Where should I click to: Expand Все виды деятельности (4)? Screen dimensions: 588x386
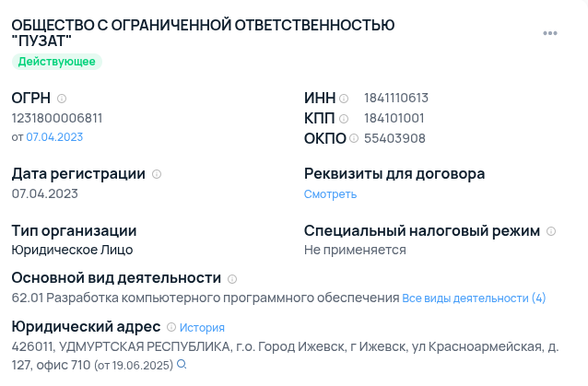click(x=474, y=298)
